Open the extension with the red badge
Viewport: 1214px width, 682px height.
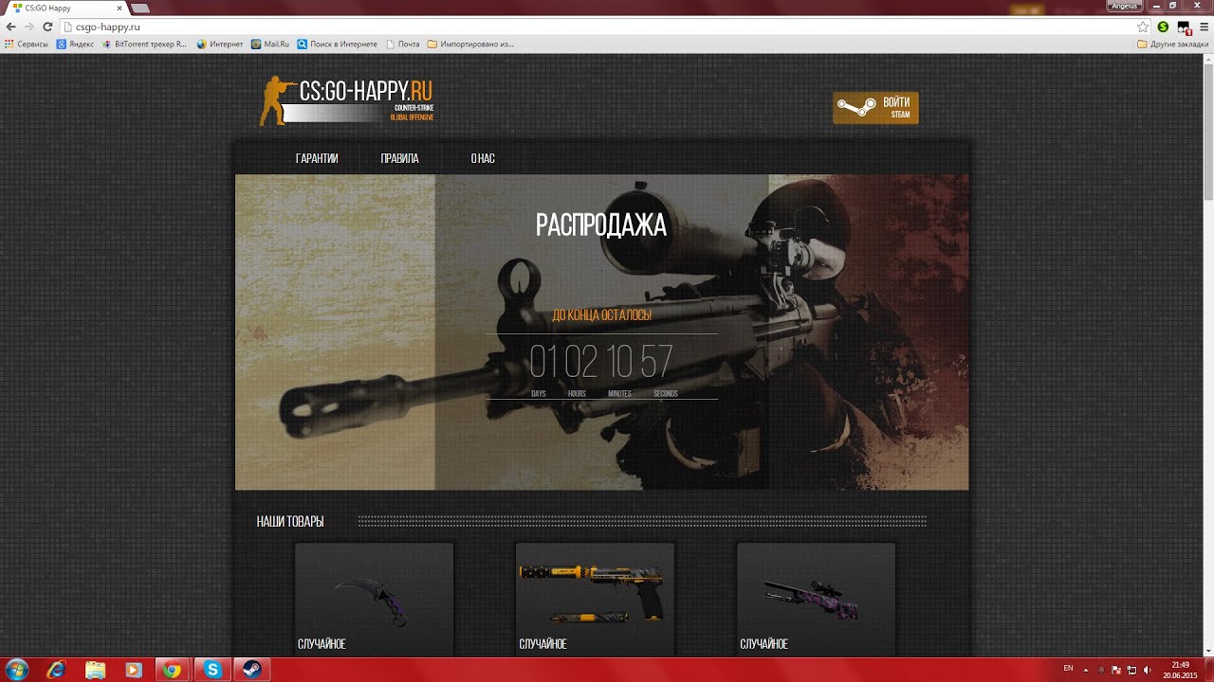1184,27
